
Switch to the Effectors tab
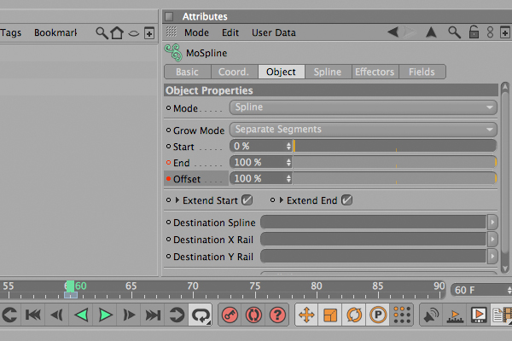375,72
